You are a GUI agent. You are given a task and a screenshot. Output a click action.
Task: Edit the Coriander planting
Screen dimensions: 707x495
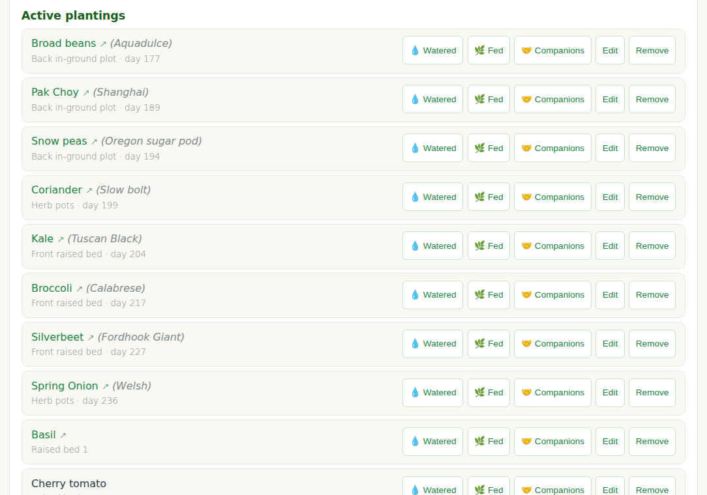[610, 197]
